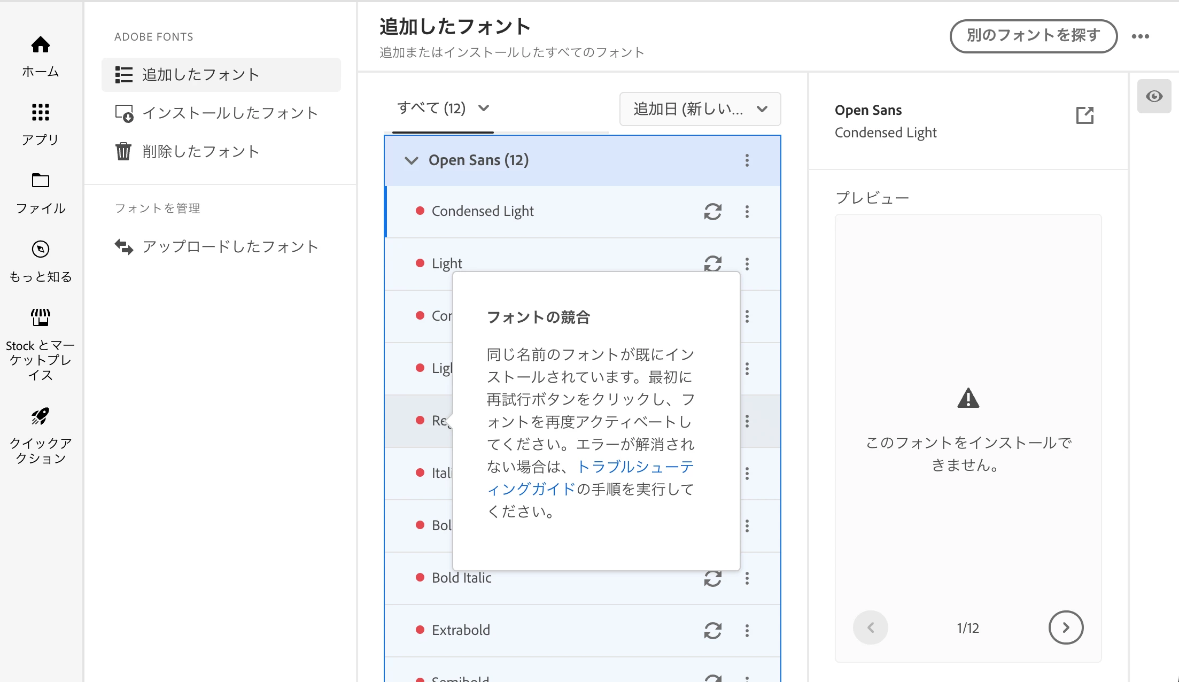Open the トラブルシューティングガイド link
1179x682 pixels.
pos(635,468)
